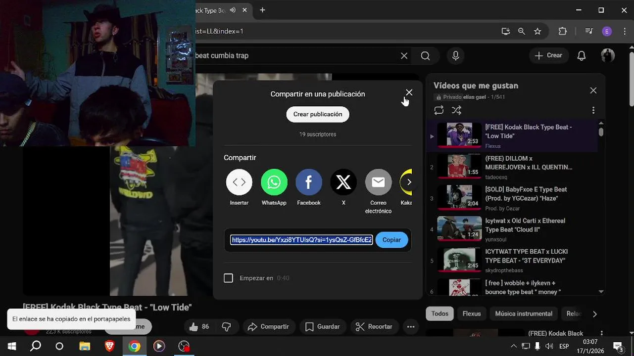Open Chrome media controls icon
This screenshot has height=356, width=634.
click(589, 31)
